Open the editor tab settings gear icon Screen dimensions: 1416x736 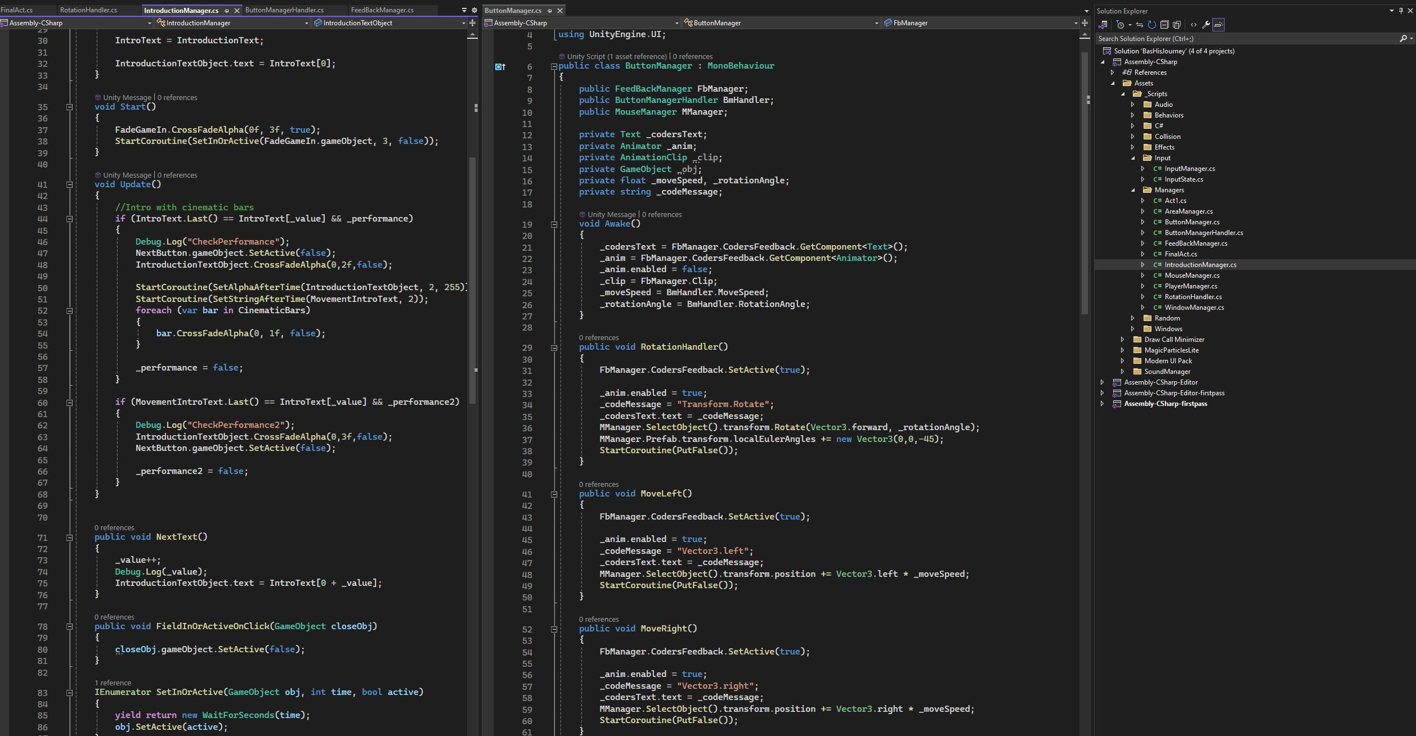click(474, 10)
